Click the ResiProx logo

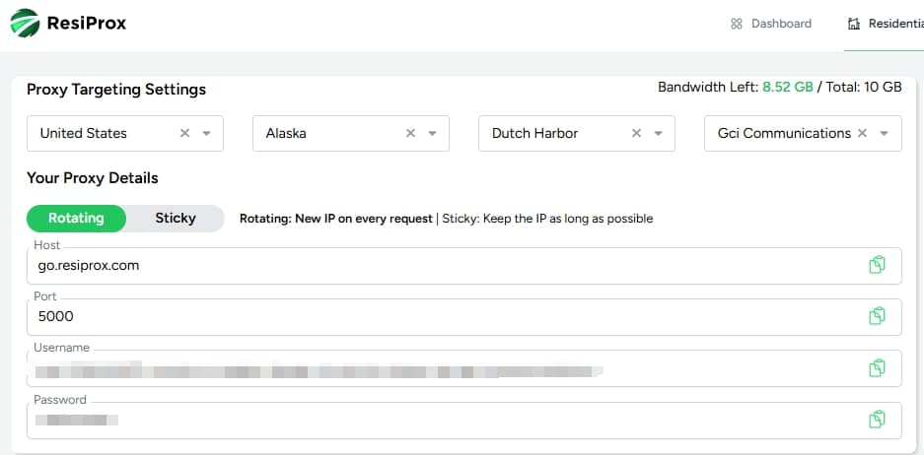68,24
